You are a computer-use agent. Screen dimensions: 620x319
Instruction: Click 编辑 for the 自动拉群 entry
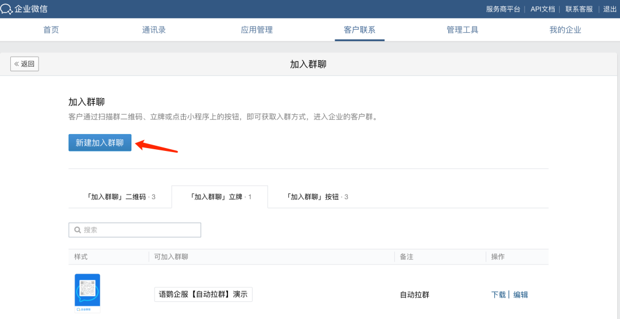click(521, 295)
